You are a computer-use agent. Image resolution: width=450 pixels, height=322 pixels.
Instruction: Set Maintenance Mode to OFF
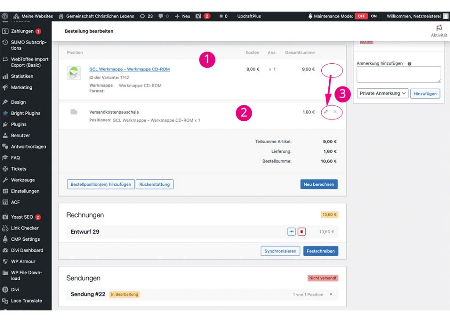click(361, 16)
